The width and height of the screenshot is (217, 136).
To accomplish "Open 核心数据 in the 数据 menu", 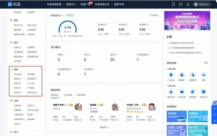I will (x=17, y=74).
